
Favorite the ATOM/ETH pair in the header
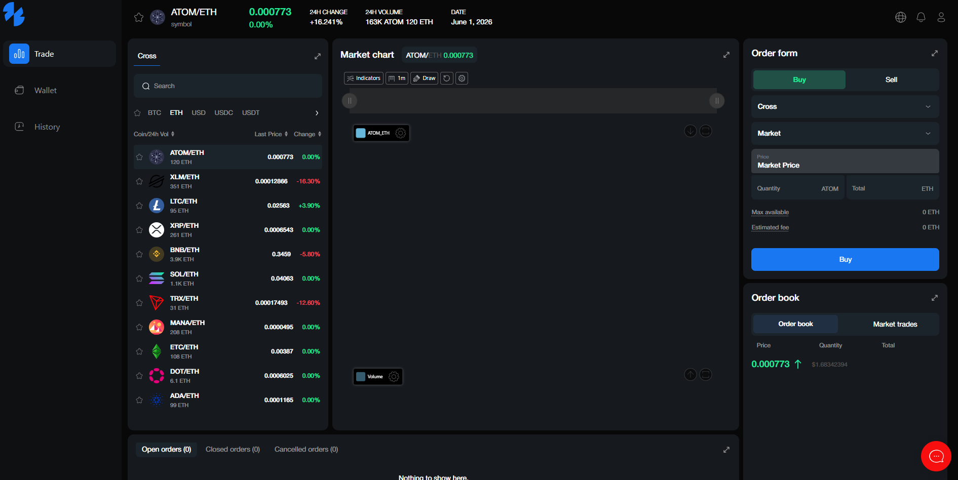pyautogui.click(x=139, y=17)
